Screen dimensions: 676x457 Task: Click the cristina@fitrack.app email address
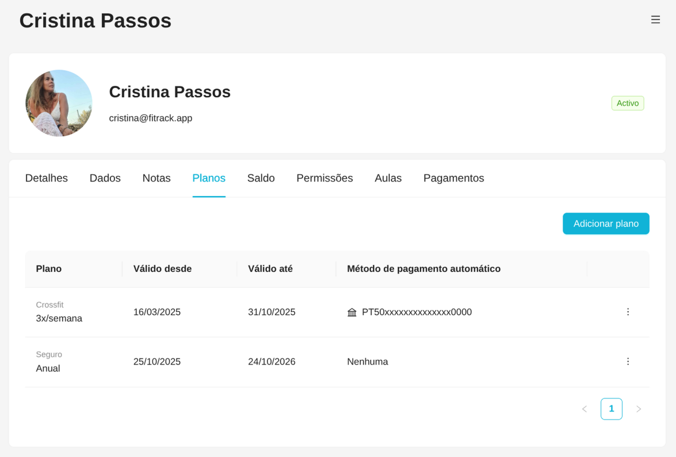[x=151, y=118]
